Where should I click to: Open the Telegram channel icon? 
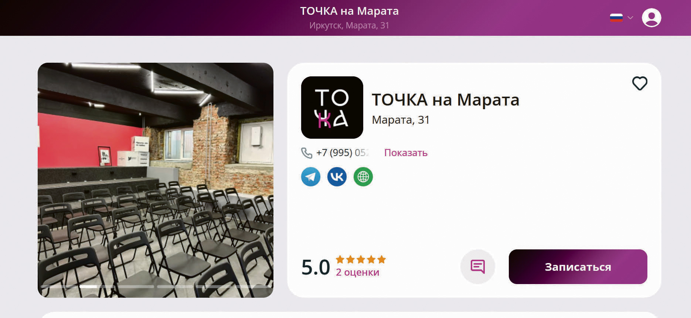[x=311, y=177]
